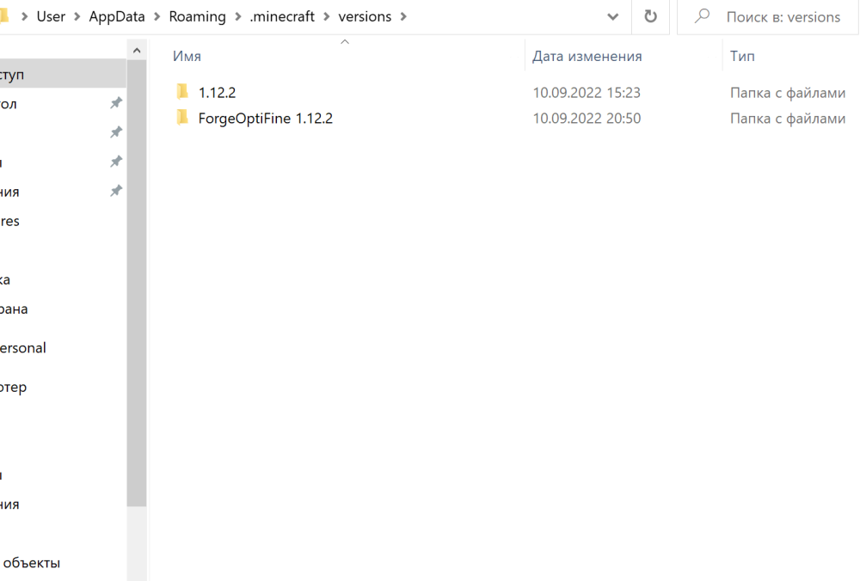Viewport: 860px width, 581px height.
Task: Expand chevron after .minecraft in path
Action: (x=326, y=17)
